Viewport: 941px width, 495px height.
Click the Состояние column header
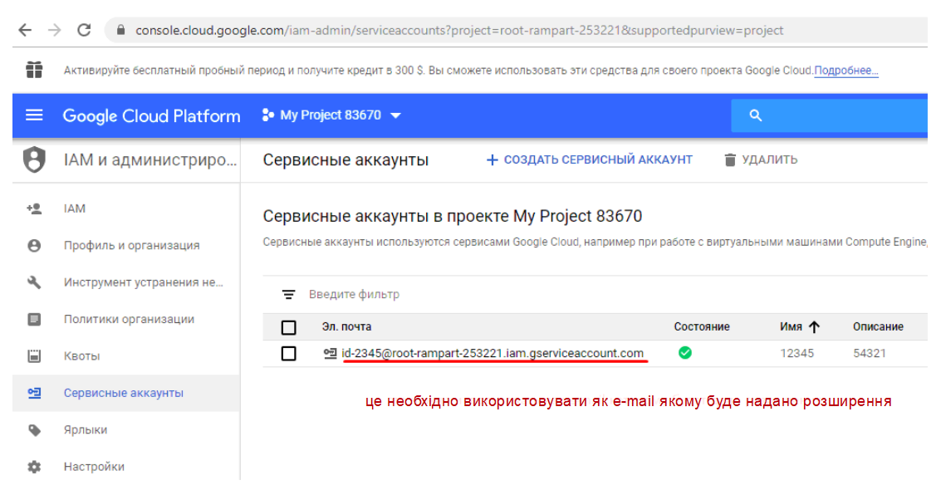click(702, 326)
